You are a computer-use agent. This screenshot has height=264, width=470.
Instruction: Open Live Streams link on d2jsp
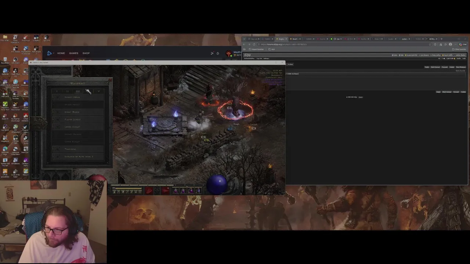click(424, 55)
